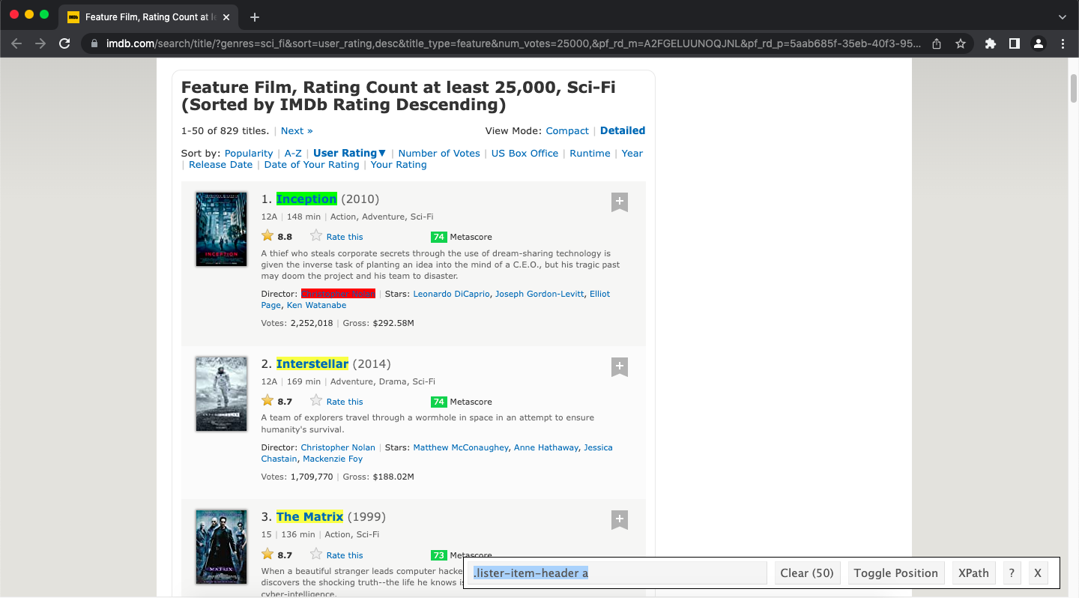Add Interstellar to watchlist ribbon
Viewport: 1079px width, 598px height.
click(x=619, y=367)
